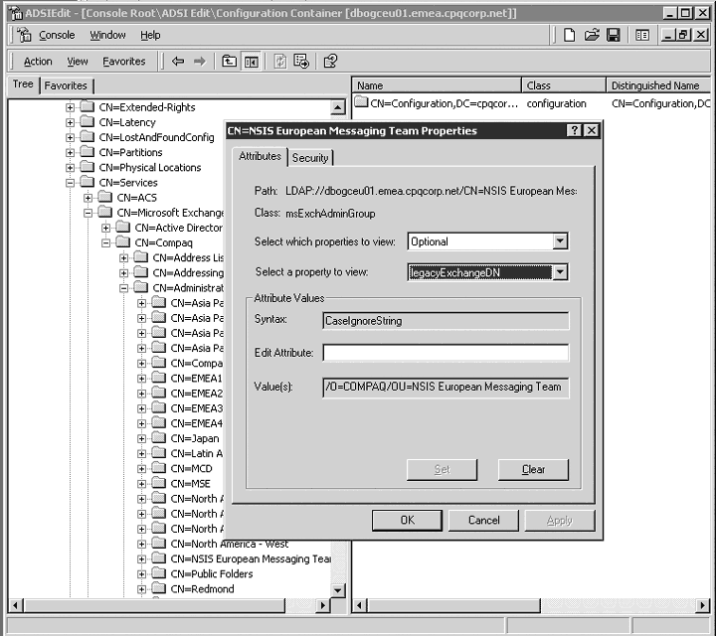Collapse the CN=Services tree node
This screenshot has height=636, width=716.
tap(71, 183)
